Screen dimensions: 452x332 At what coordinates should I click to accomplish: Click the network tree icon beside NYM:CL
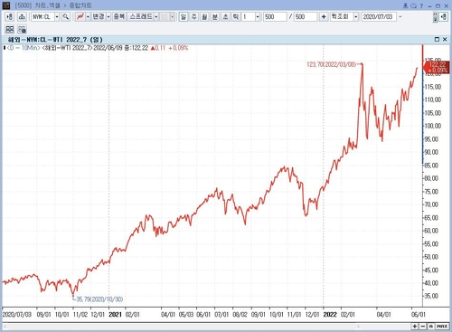pos(22,16)
